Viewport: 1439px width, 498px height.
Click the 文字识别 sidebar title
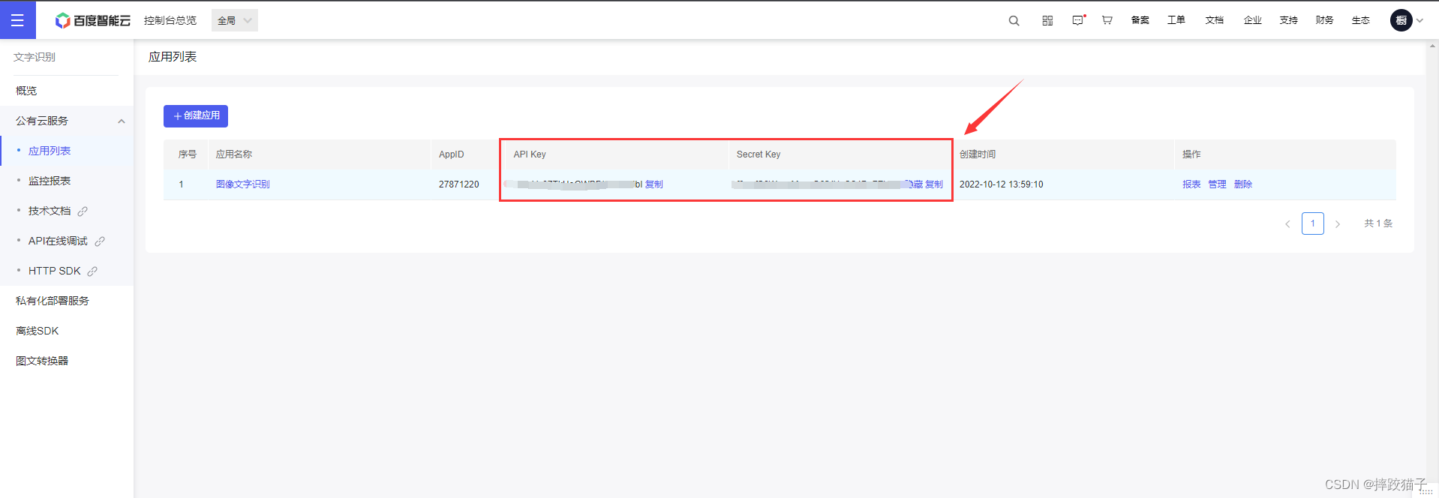(35, 57)
